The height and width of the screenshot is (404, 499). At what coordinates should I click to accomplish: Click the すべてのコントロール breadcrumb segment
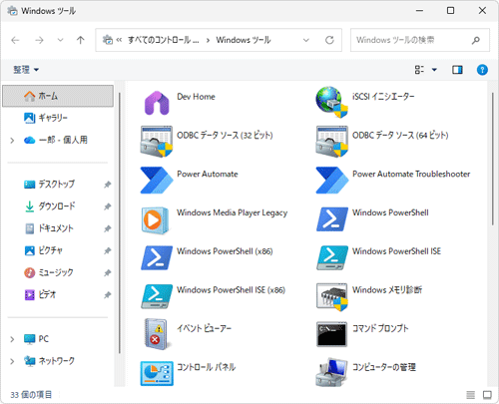pyautogui.click(x=164, y=40)
